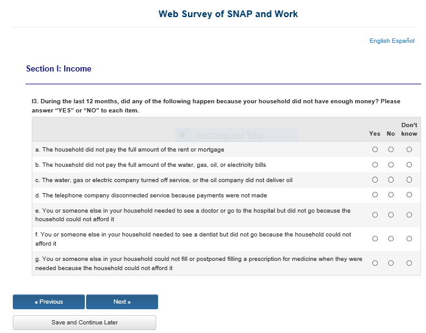Choose Don't know for telephone disconnected item
Screen dimensions: 426x333
(x=409, y=196)
